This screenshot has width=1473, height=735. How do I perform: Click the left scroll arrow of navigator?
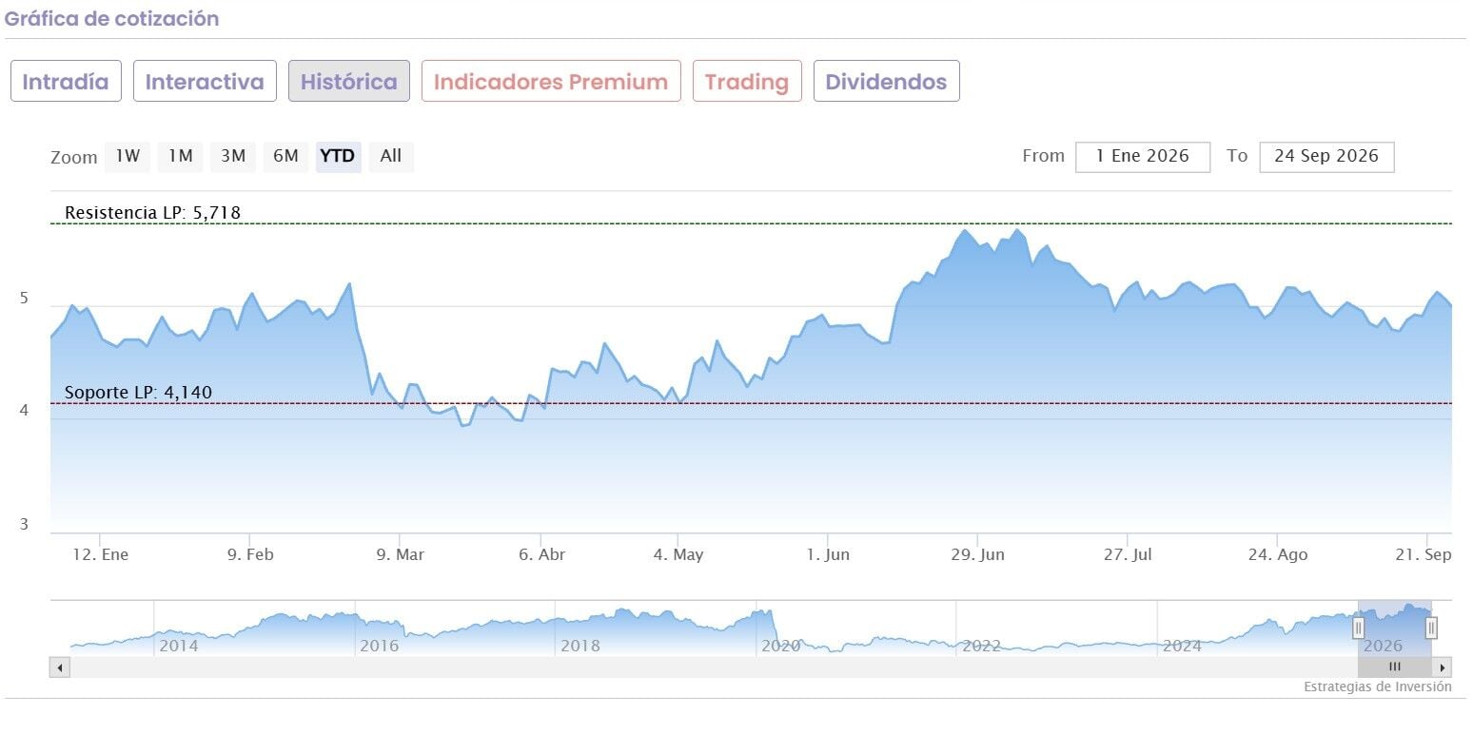[60, 667]
